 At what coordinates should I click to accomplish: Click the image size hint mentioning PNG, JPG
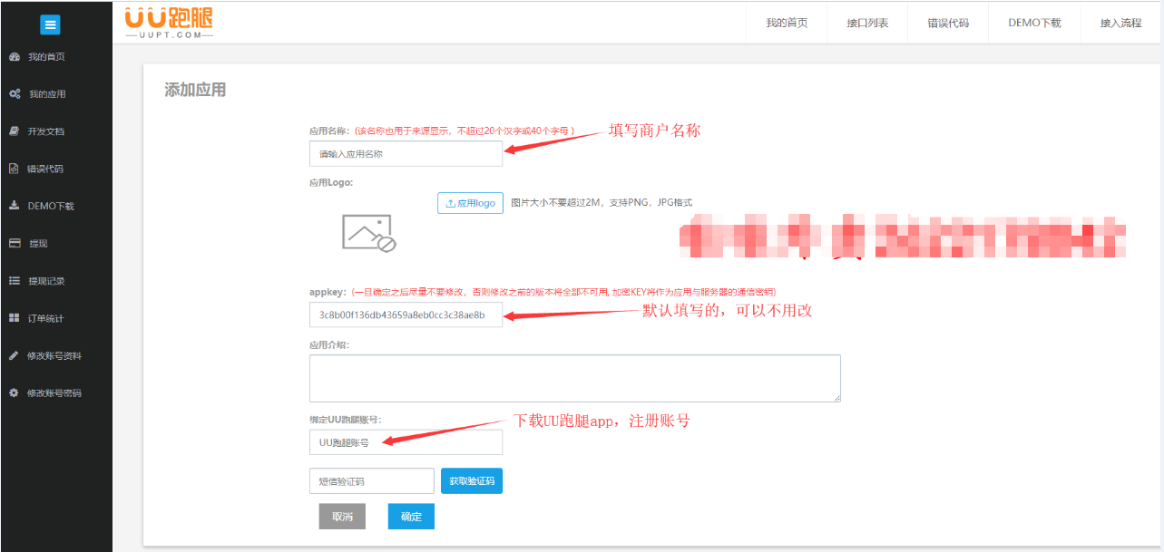[x=602, y=202]
